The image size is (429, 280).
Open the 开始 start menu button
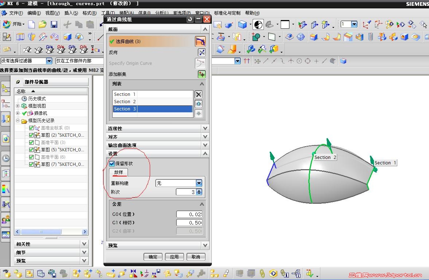tap(14, 24)
